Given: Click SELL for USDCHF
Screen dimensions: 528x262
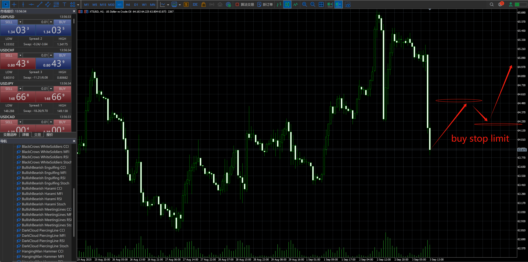Looking at the screenshot, I should (9, 55).
